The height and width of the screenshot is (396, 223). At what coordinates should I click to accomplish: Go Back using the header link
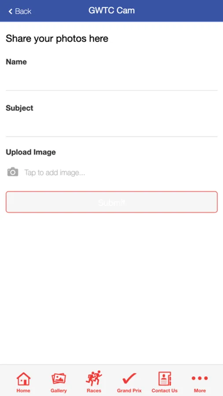20,11
